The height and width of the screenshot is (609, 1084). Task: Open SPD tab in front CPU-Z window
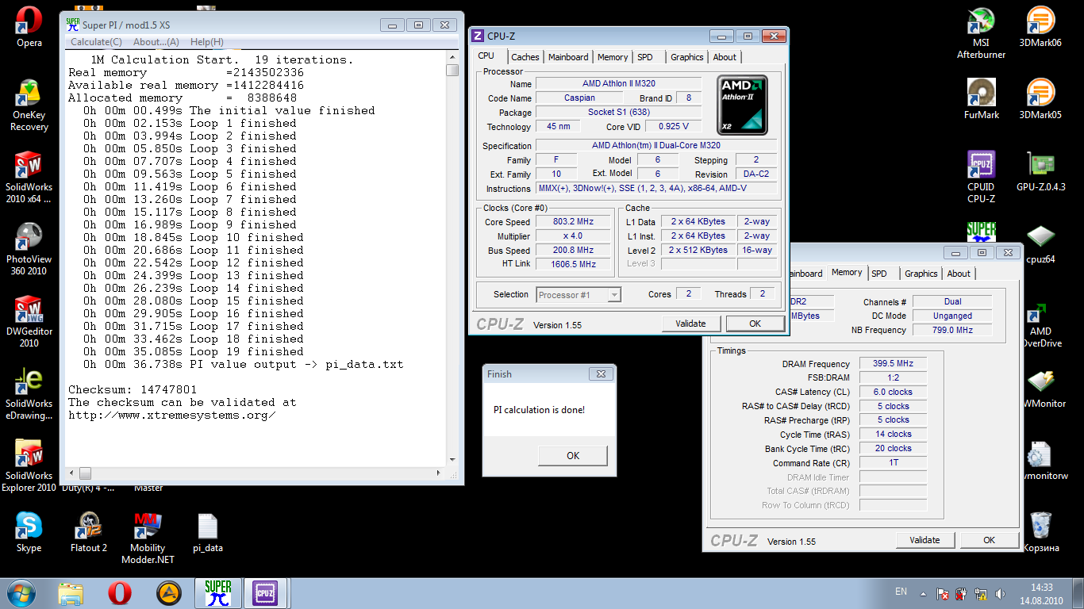(645, 57)
